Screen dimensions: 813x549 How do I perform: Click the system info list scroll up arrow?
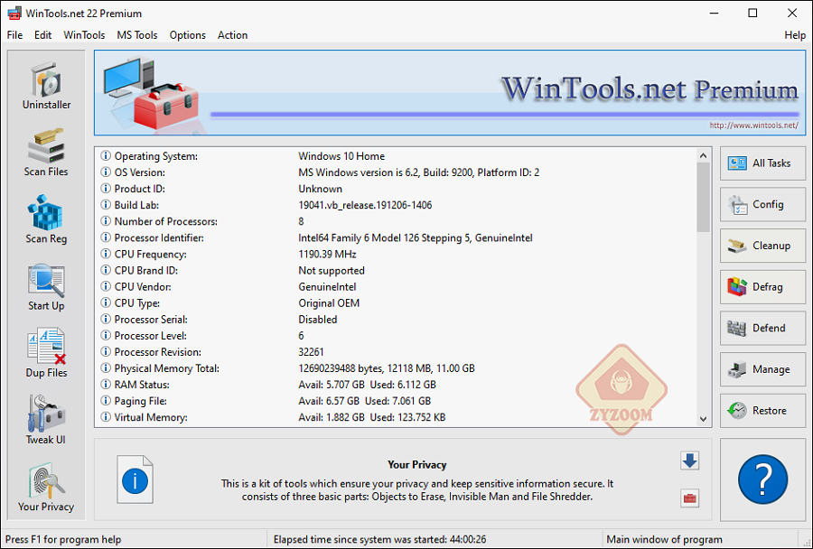[x=703, y=155]
